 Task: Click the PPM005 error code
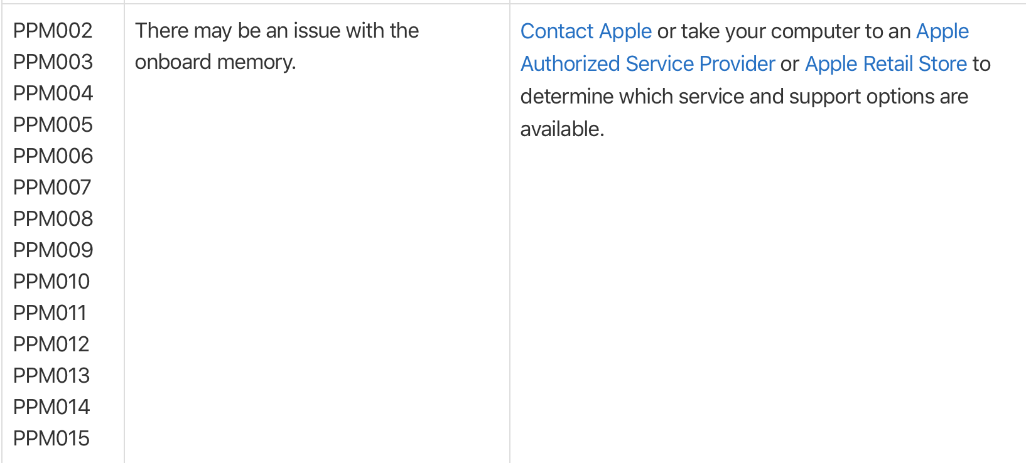[53, 125]
